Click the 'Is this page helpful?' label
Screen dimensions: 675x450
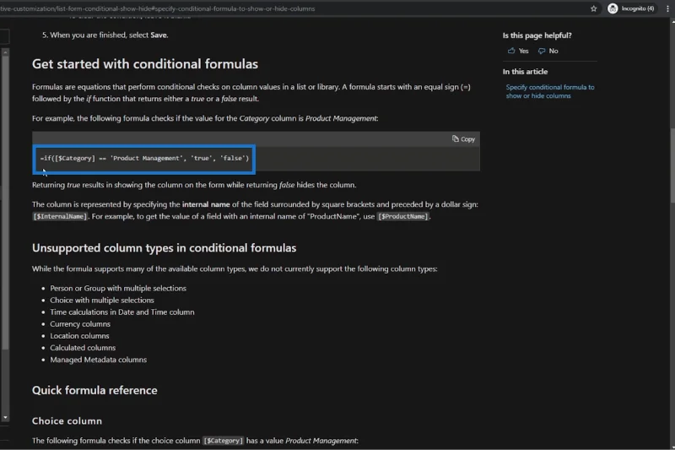pos(537,35)
